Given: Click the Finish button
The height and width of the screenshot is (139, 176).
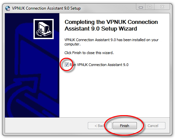Looking at the screenshot, I should (x=125, y=125).
